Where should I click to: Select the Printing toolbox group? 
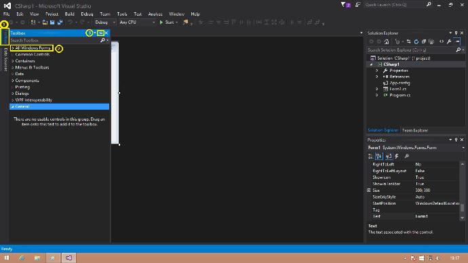[22, 87]
